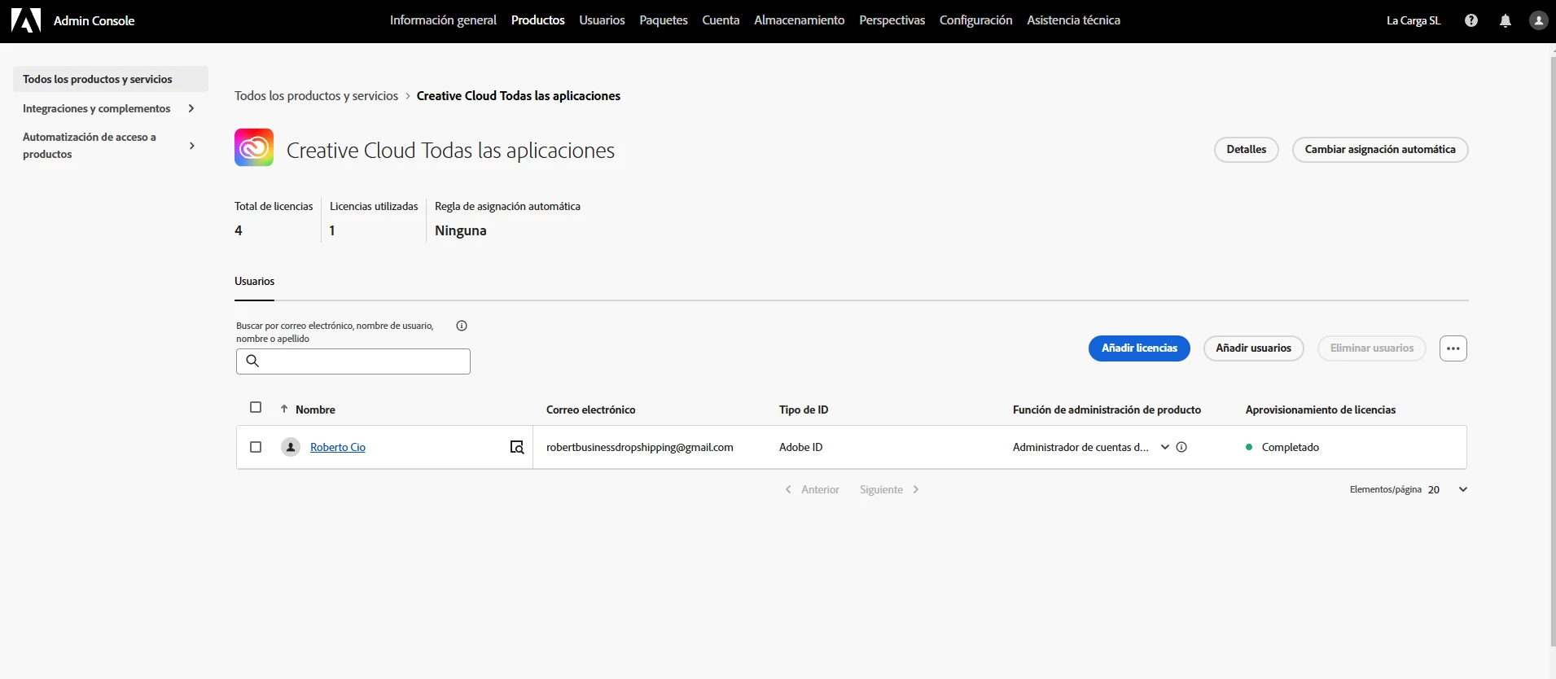Open Almacenamiento menu
Screen dimensions: 1556x679
[800, 20]
